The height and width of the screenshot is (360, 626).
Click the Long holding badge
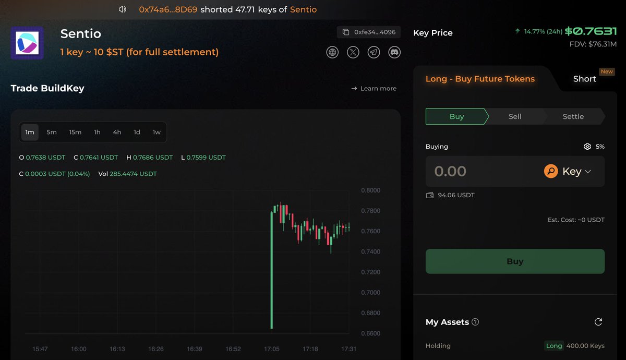(554, 346)
